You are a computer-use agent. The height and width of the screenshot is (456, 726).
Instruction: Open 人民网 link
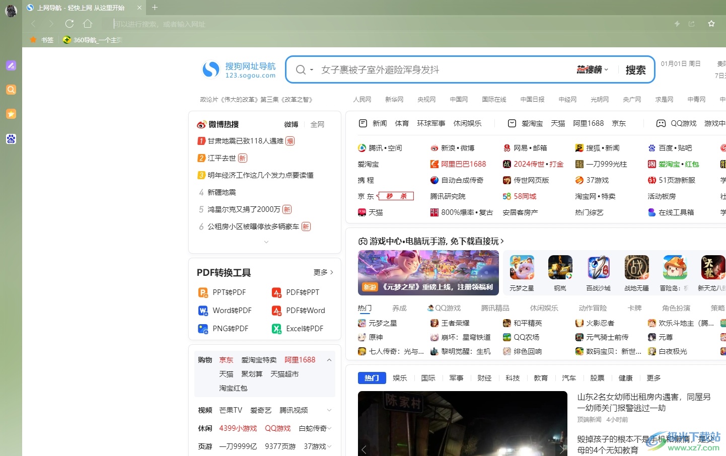362,100
